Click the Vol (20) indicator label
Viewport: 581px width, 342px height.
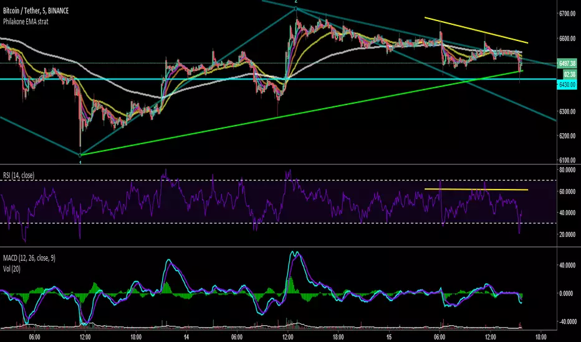tap(11, 269)
